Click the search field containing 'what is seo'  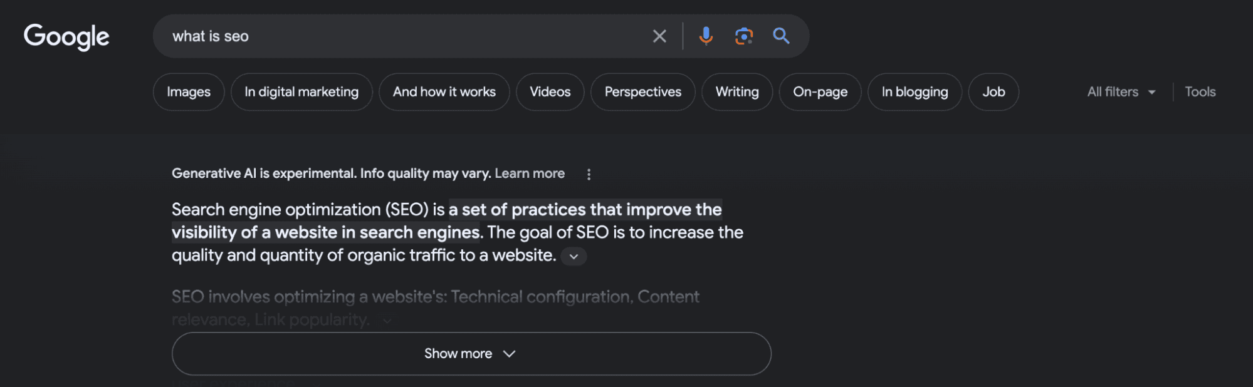coord(401,36)
